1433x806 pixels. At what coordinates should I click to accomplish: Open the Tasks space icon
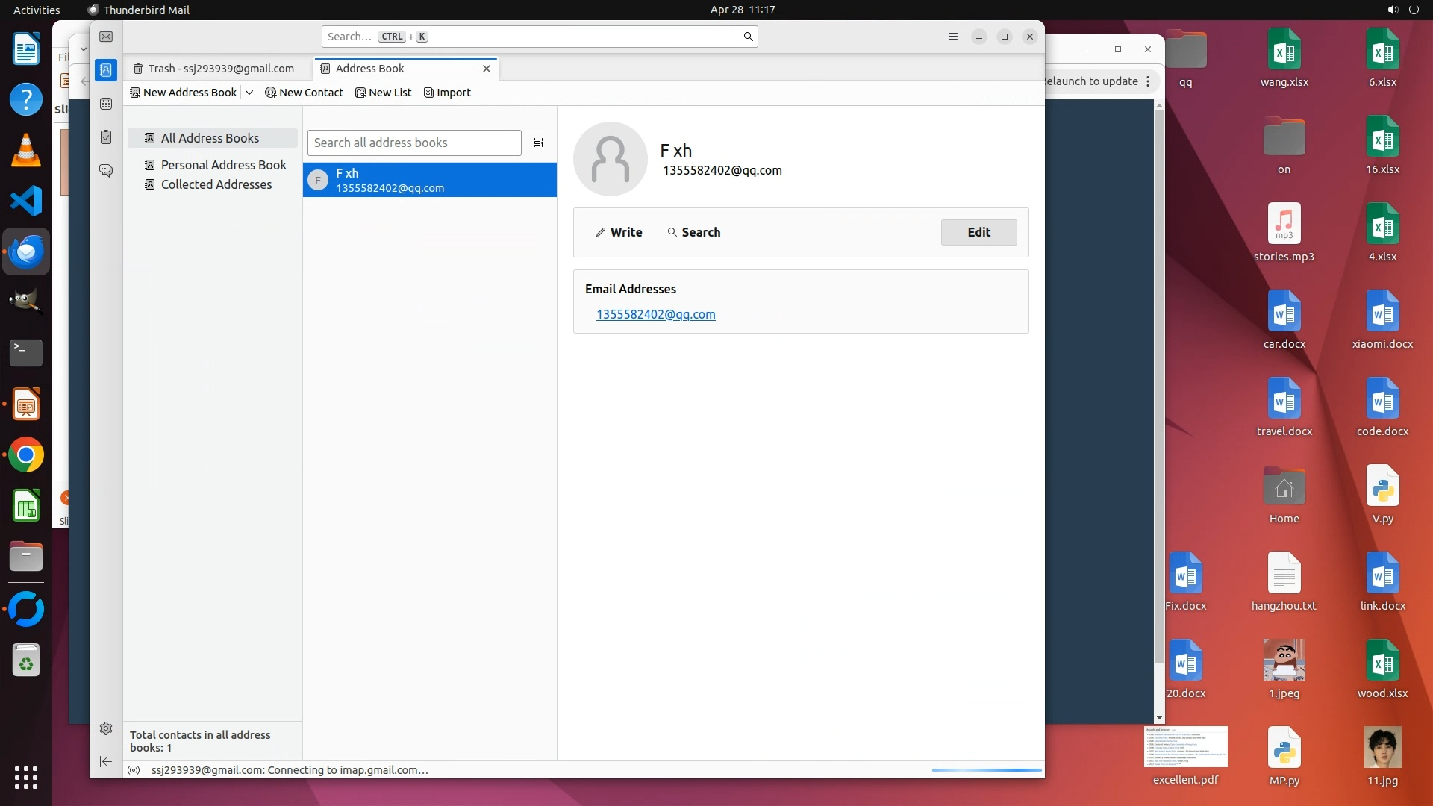pyautogui.click(x=106, y=137)
